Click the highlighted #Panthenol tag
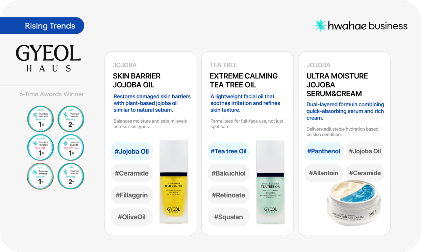 (324, 151)
